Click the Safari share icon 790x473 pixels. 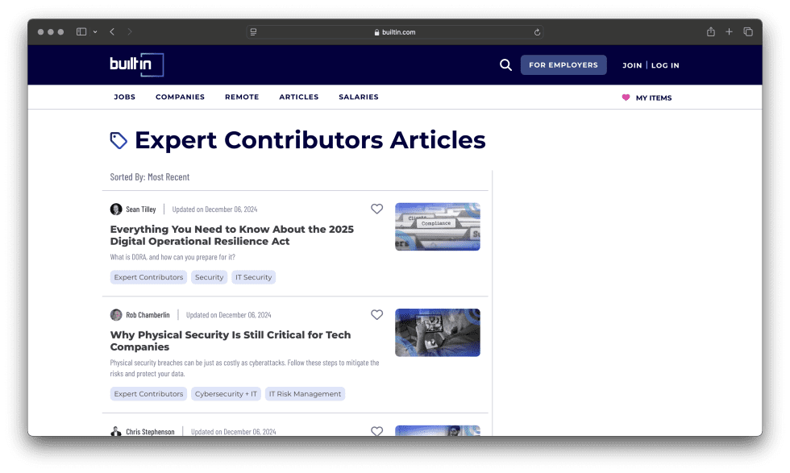click(x=710, y=32)
